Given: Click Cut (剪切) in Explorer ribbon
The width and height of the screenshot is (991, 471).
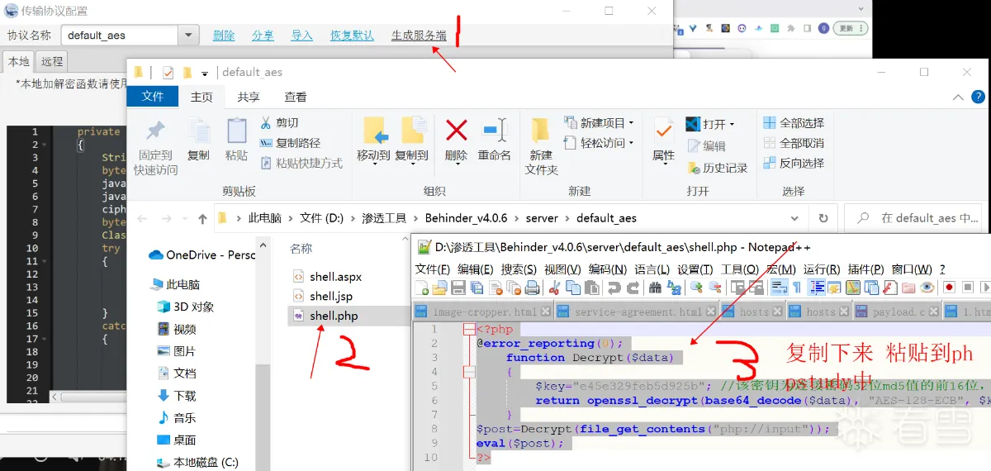Looking at the screenshot, I should pos(279,123).
